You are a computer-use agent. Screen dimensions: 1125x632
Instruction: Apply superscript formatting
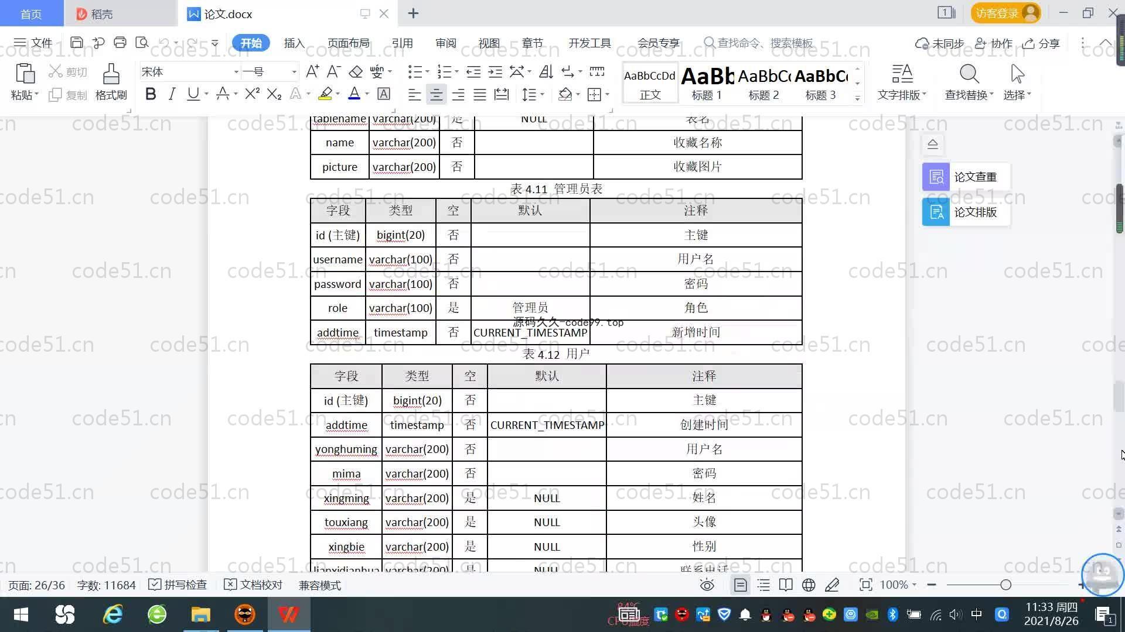253,94
